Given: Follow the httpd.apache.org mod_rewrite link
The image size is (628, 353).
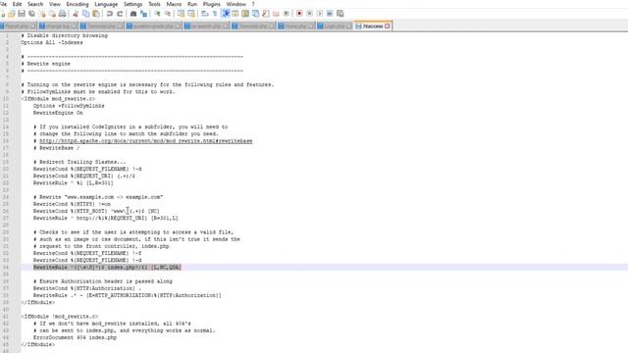Looking at the screenshot, I should pyautogui.click(x=146, y=141).
